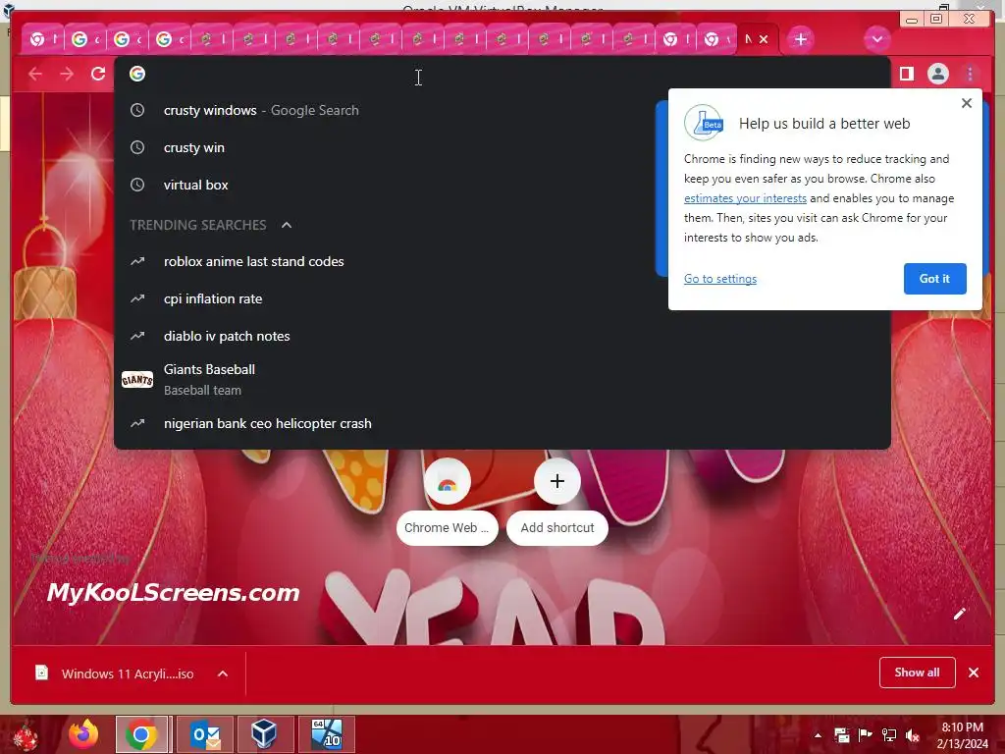The height and width of the screenshot is (754, 1005).
Task: Click the Beta flask icon in popup
Action: click(x=704, y=123)
